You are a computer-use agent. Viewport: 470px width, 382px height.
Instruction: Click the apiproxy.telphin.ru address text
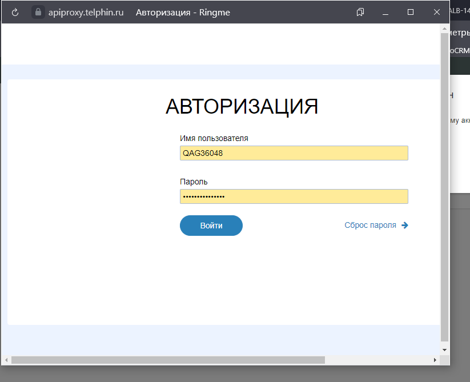point(87,12)
